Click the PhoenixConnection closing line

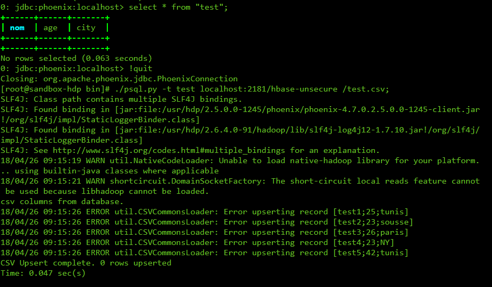pos(119,79)
